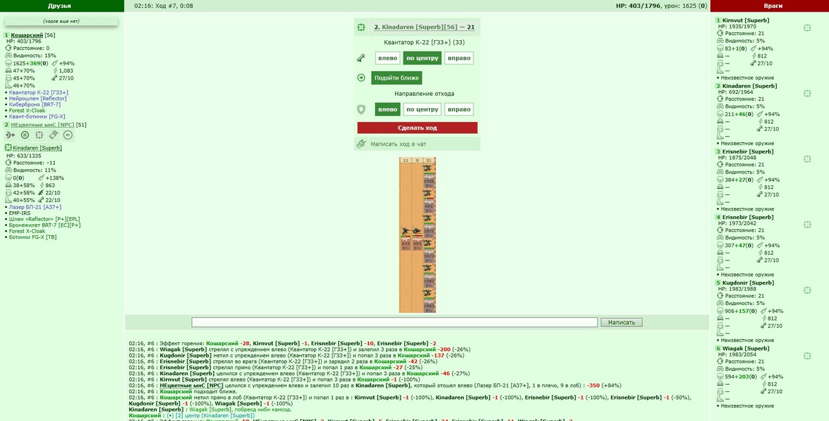Click the walkie-talkie icon beside Написать ход в чат
This screenshot has height=421, width=829.
[361, 144]
